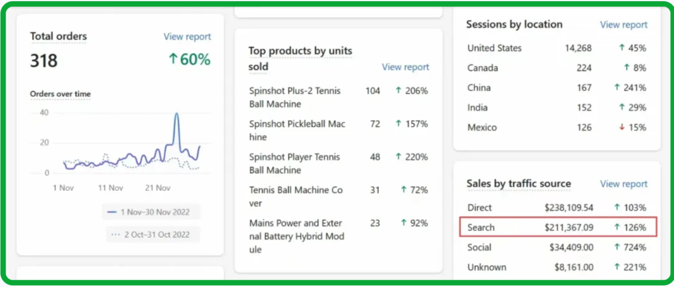This screenshot has height=287, width=674.
Task: Click the up arrow next to China 241%
Action: [x=617, y=88]
